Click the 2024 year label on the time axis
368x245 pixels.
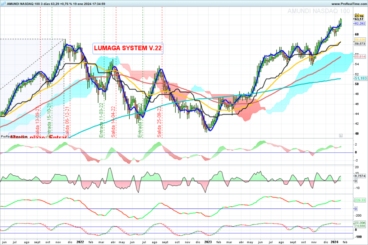(334, 242)
